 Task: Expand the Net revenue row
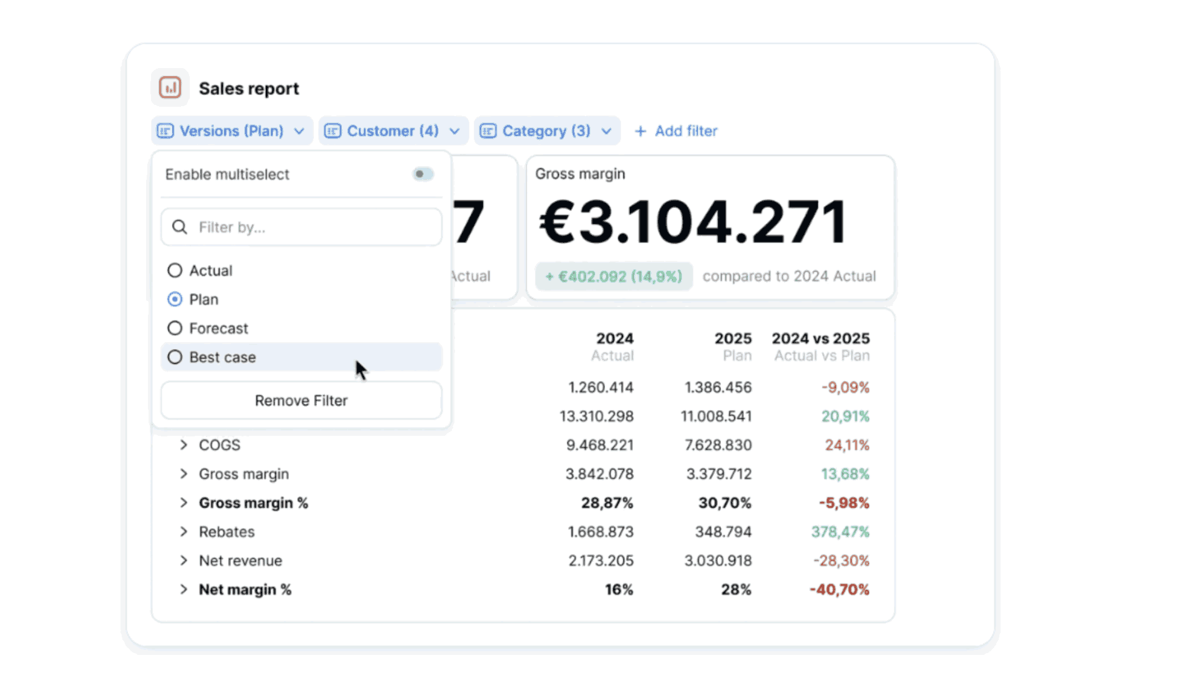[183, 560]
